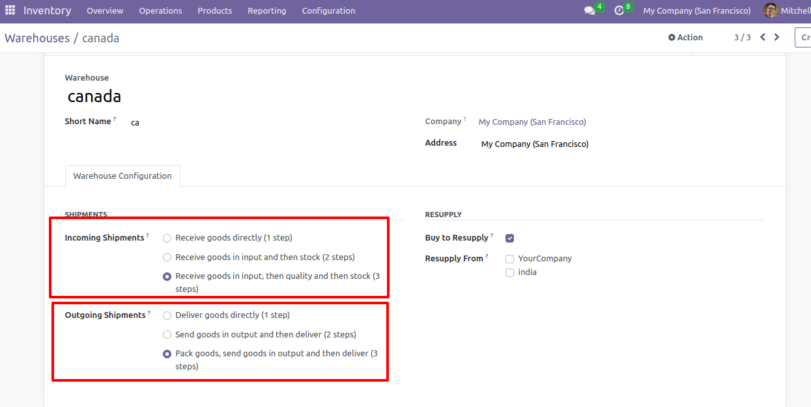Click the Buy to Resupply label
Image resolution: width=811 pixels, height=407 pixels.
pyautogui.click(x=457, y=238)
